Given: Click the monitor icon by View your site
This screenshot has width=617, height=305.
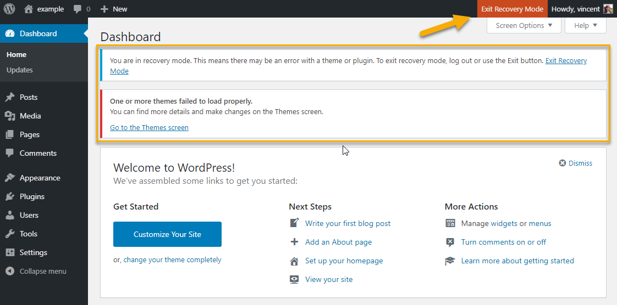Looking at the screenshot, I should click(x=294, y=279).
